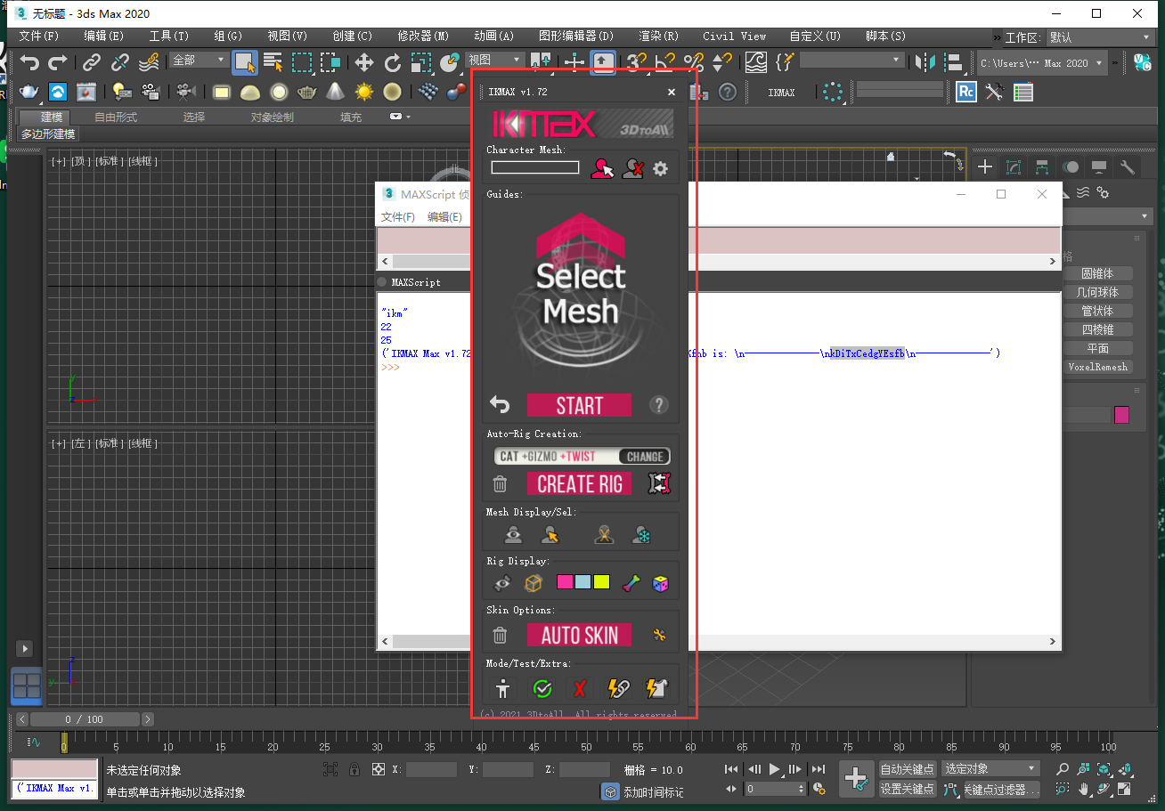Click the green checkmark test icon

[542, 688]
